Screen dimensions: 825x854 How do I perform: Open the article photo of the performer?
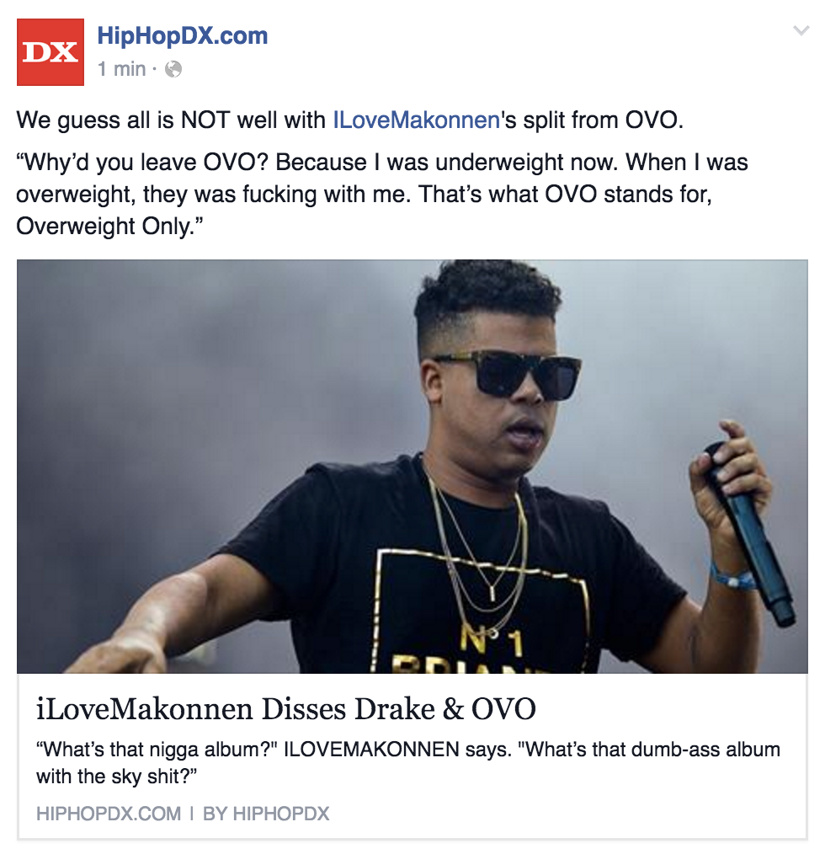tap(412, 467)
